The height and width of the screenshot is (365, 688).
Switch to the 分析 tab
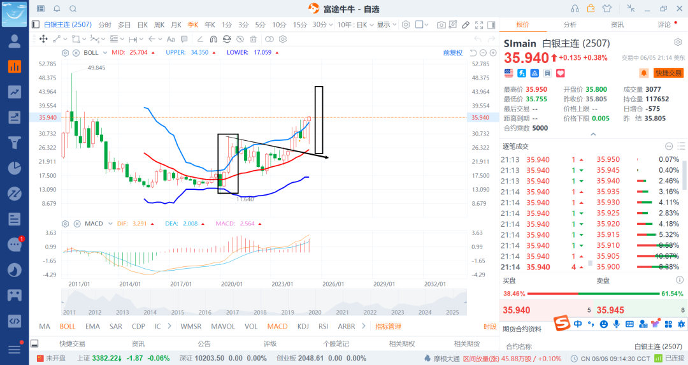click(x=570, y=25)
